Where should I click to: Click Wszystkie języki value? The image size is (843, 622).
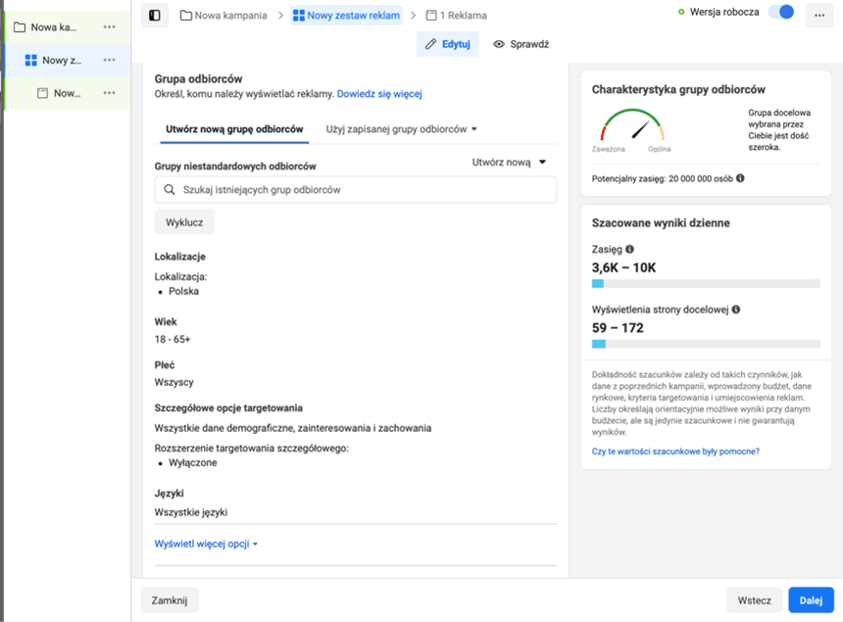191,512
